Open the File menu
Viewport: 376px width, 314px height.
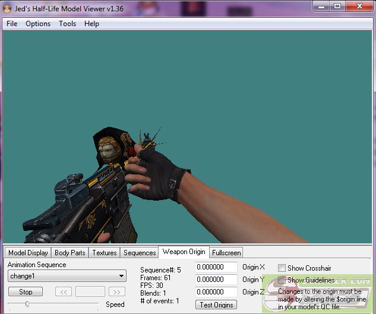[x=12, y=24]
